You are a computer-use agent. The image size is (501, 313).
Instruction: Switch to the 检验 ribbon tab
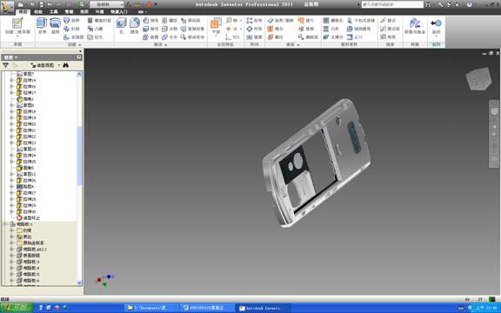(x=38, y=12)
